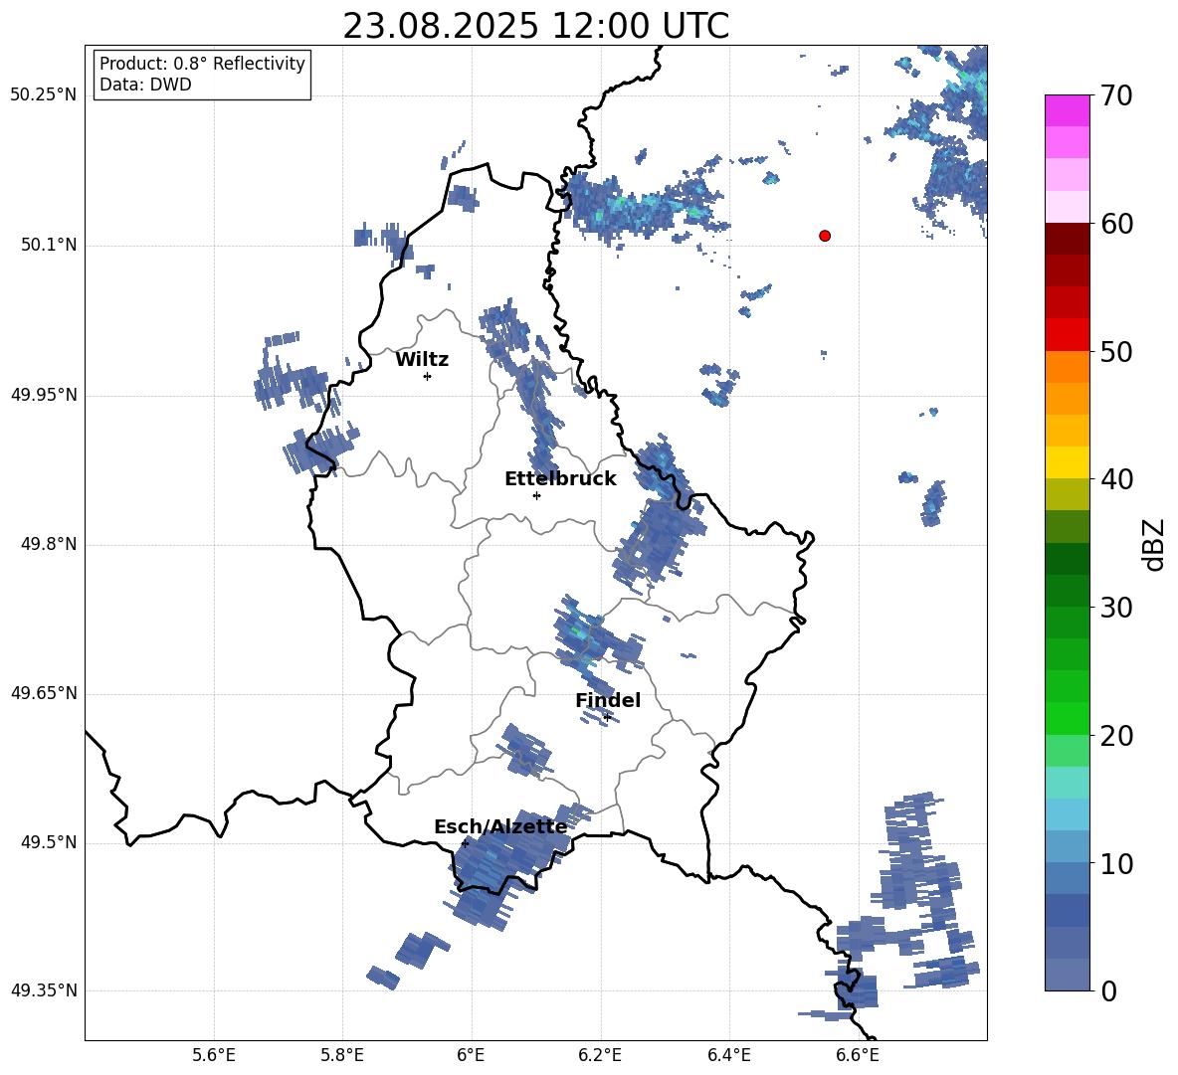Click the 6.2°E longitude label
This screenshot has height=1075, width=1178.
(x=600, y=1055)
